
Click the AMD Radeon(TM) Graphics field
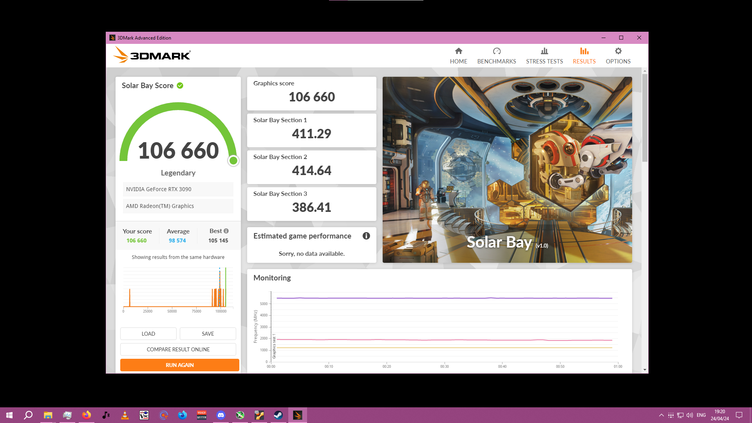click(178, 206)
